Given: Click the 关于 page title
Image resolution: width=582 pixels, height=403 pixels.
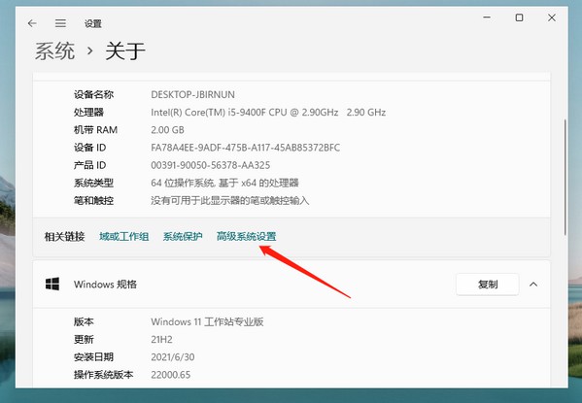Looking at the screenshot, I should pyautogui.click(x=125, y=50).
